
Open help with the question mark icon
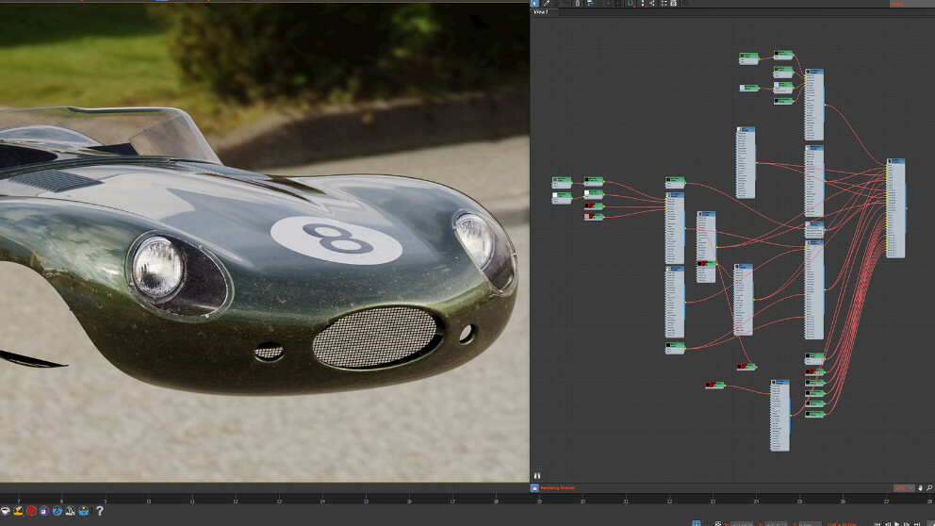99,511
